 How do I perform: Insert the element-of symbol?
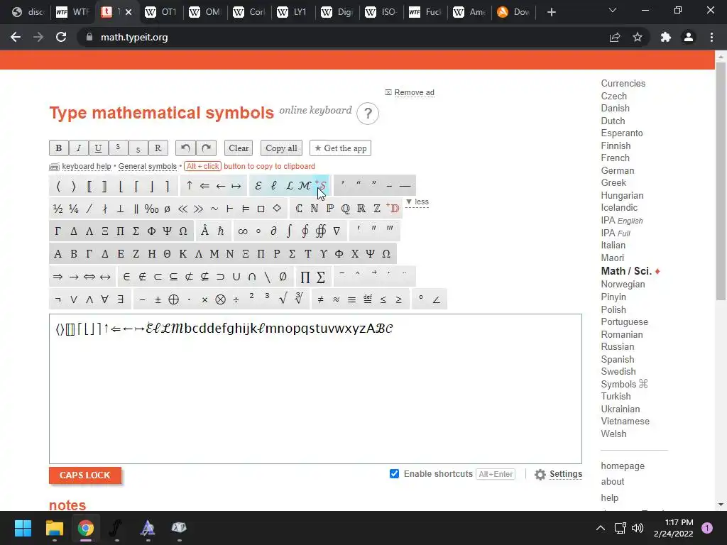click(126, 277)
